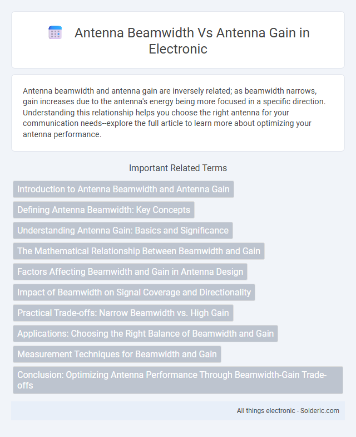Screen dimensions: 356x437
Task: Open Impact of Beamwidth on Signal Coverage and Directionality
Action: point(133,292)
